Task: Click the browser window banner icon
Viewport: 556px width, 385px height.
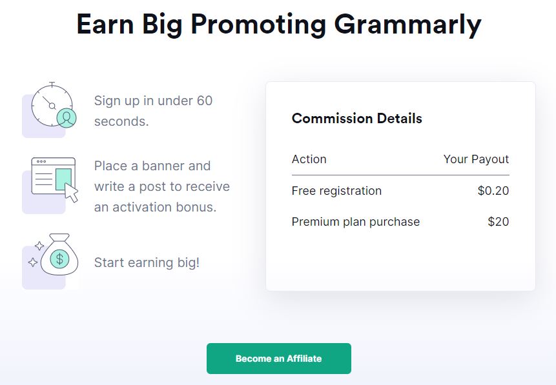Action: [55, 180]
